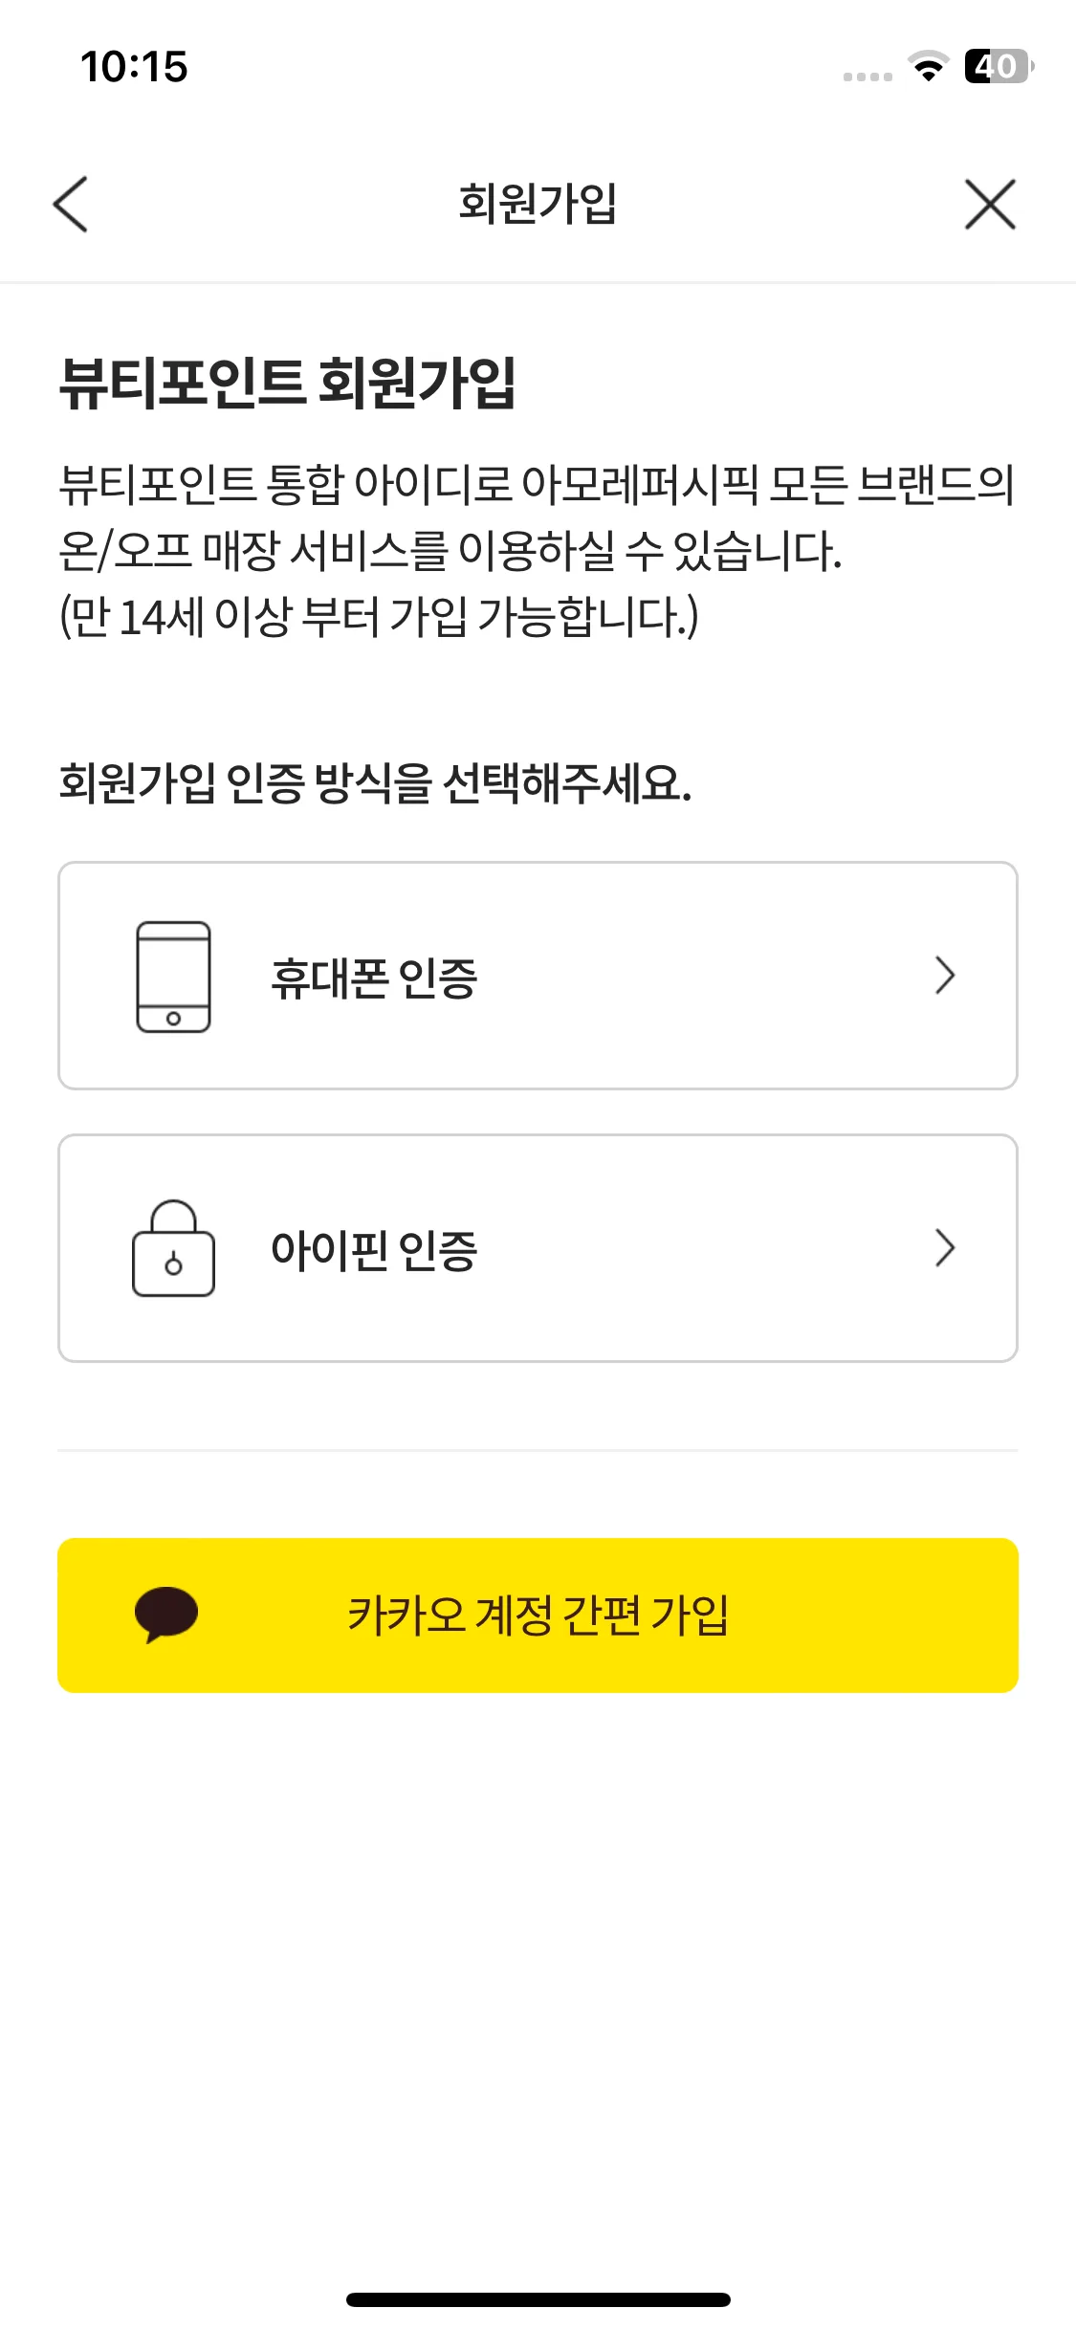Tap the home indicator bar
The image size is (1076, 2330).
pos(538,2299)
